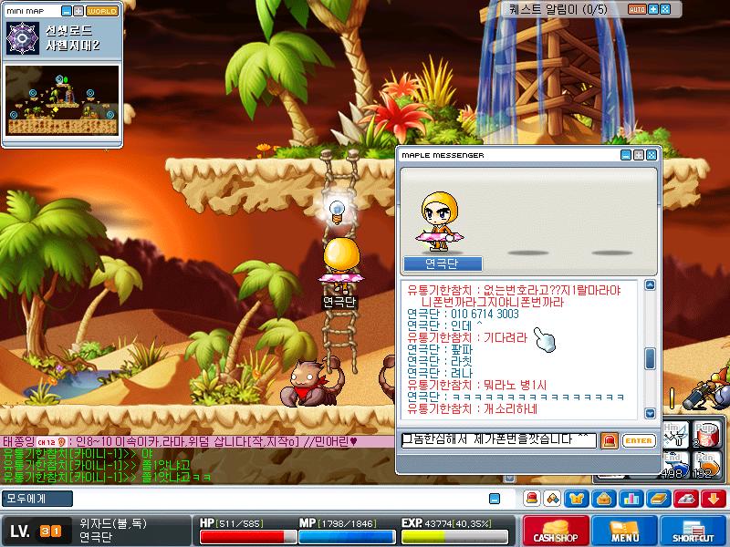
Task: Click the messenger text input field
Action: (x=498, y=440)
